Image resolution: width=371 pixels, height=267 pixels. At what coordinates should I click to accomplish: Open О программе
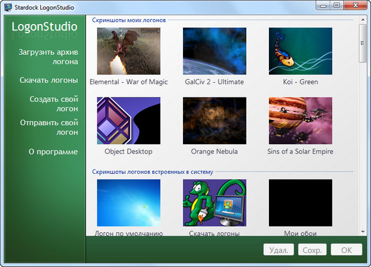pos(53,152)
